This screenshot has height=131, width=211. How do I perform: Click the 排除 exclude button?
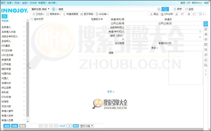coord(15,126)
